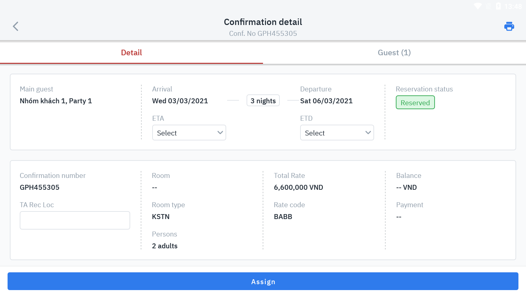Open the ETD time dropdown
The width and height of the screenshot is (526, 296).
tap(337, 133)
